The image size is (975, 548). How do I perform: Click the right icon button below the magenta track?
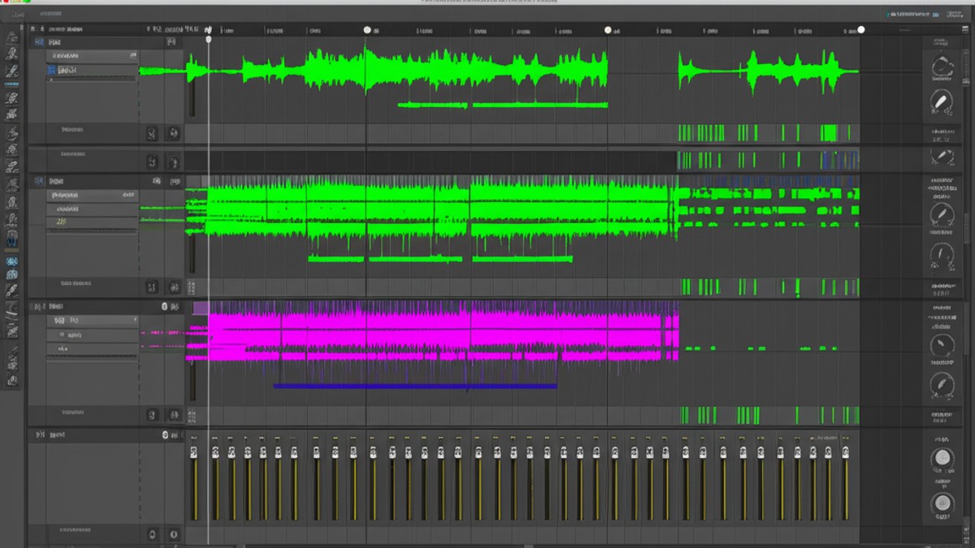point(173,415)
